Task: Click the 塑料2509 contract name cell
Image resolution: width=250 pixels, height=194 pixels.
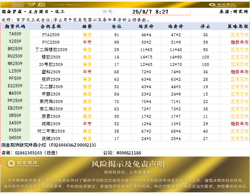Action: (51, 72)
